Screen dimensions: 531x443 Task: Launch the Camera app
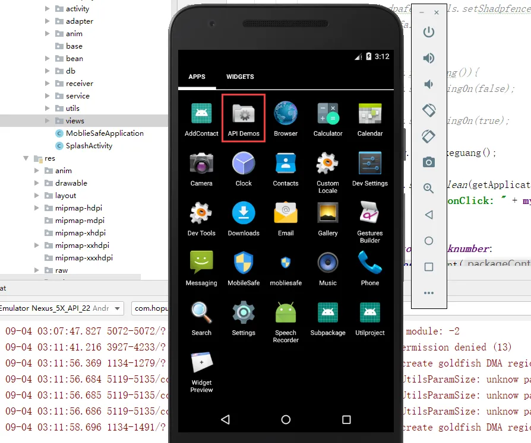point(201,168)
